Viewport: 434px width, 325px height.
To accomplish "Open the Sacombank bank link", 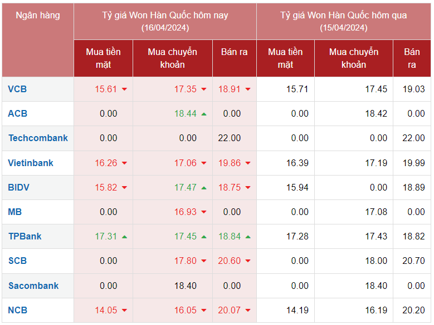I will [33, 286].
